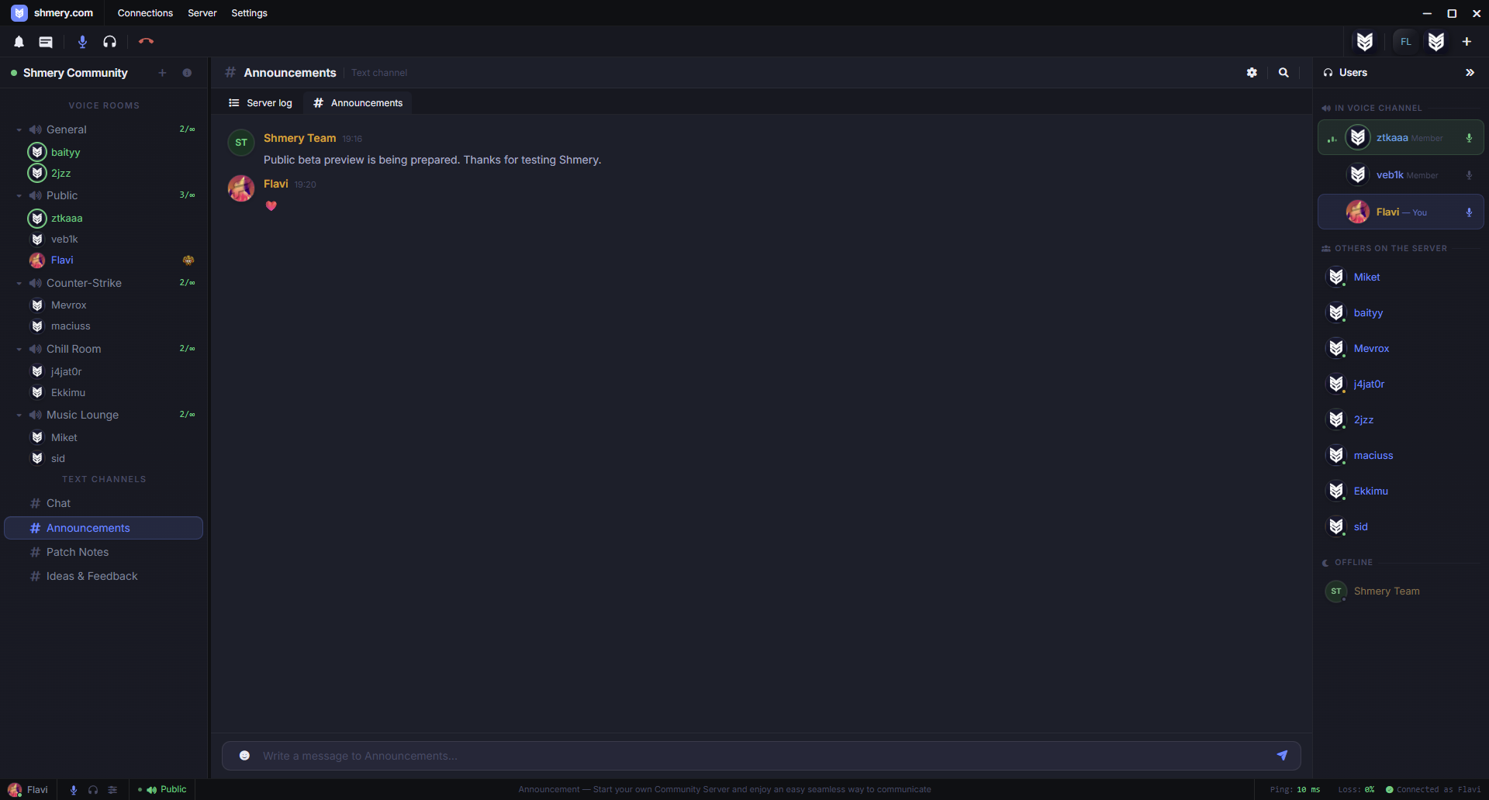Collapse the Users panel with double chevron
The height and width of the screenshot is (800, 1489).
(x=1470, y=72)
